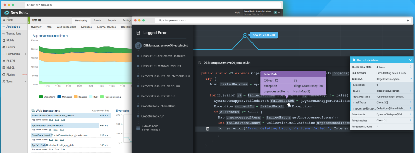Screen dimensions: 415x153
Task: Click Log message variable row
Action: 382,73
